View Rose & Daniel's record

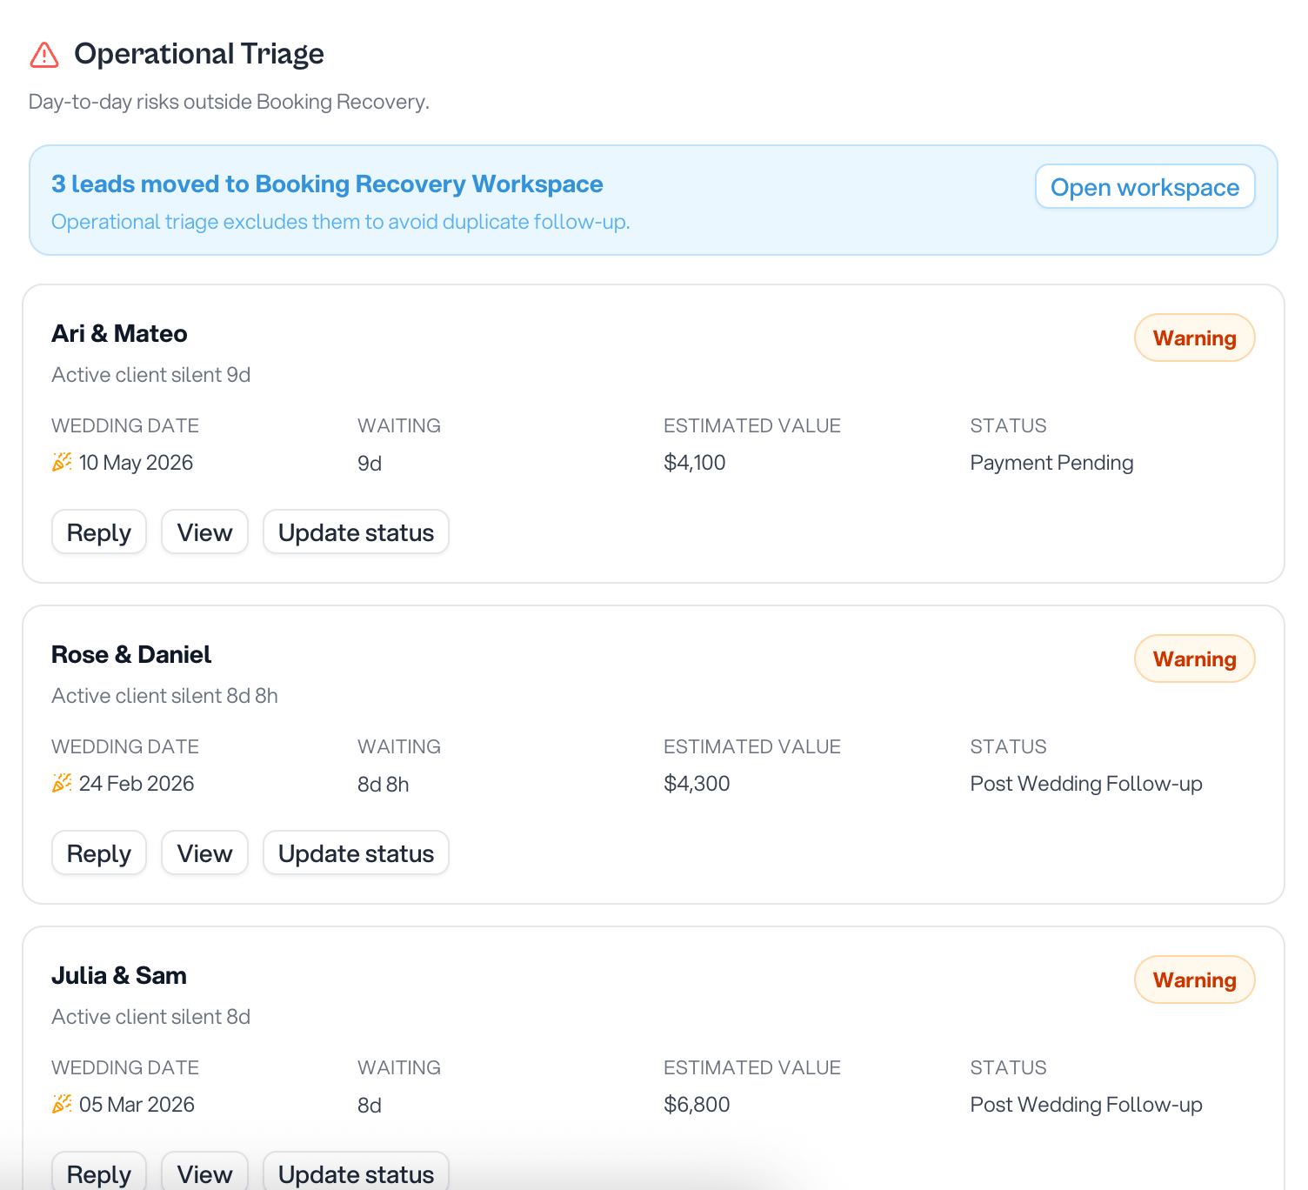point(204,852)
